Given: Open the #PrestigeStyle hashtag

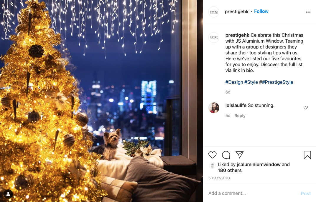Looking at the screenshot, I should pyautogui.click(x=277, y=82).
